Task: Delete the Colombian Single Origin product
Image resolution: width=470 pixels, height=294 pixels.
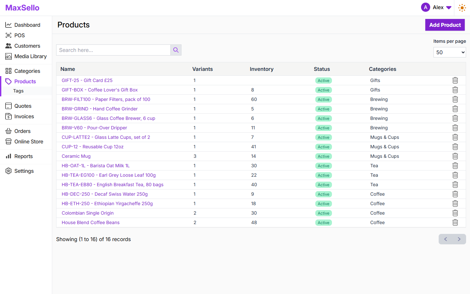Action: pyautogui.click(x=455, y=213)
